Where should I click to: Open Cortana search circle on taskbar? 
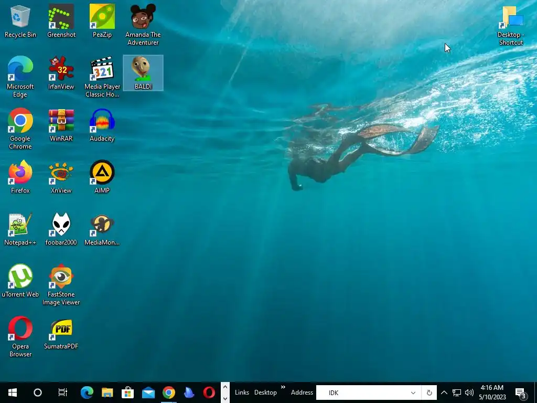(38, 393)
